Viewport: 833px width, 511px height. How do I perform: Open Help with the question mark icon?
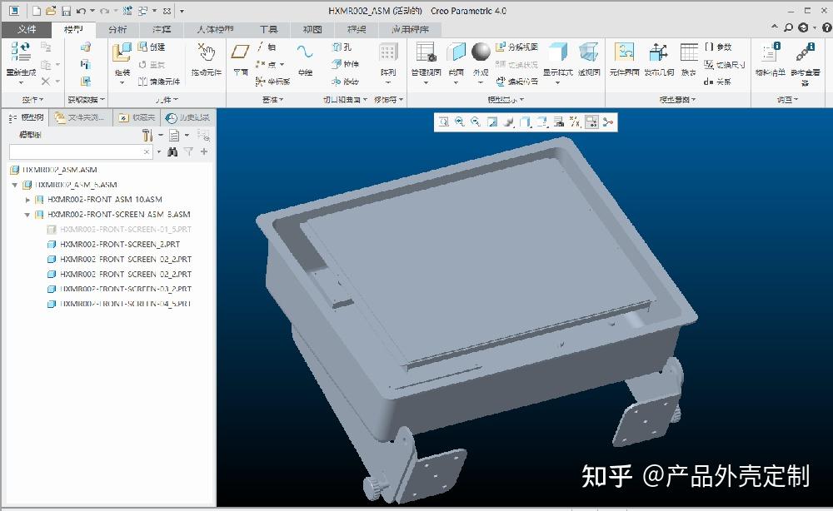tap(826, 27)
